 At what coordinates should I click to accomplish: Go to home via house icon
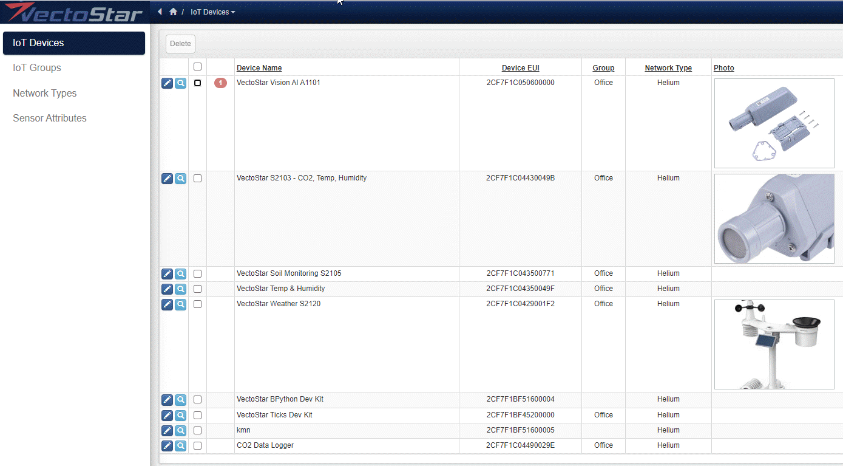coord(173,12)
